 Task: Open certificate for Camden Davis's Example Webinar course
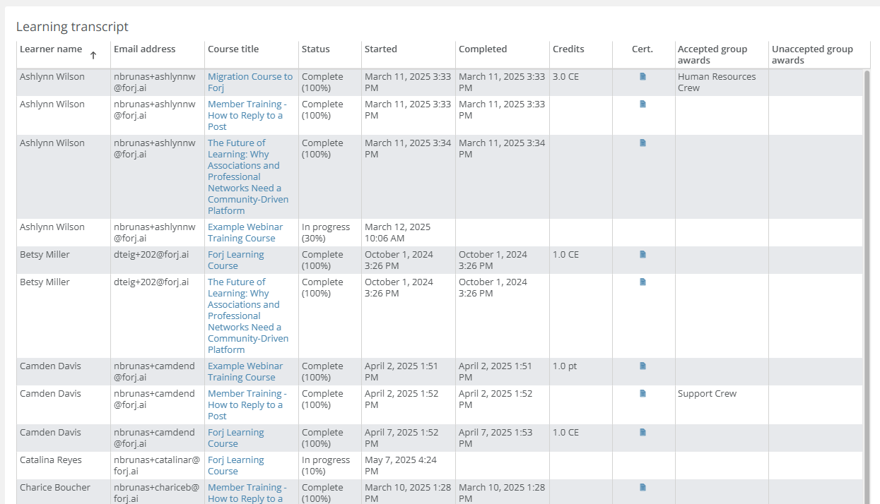[x=643, y=366]
